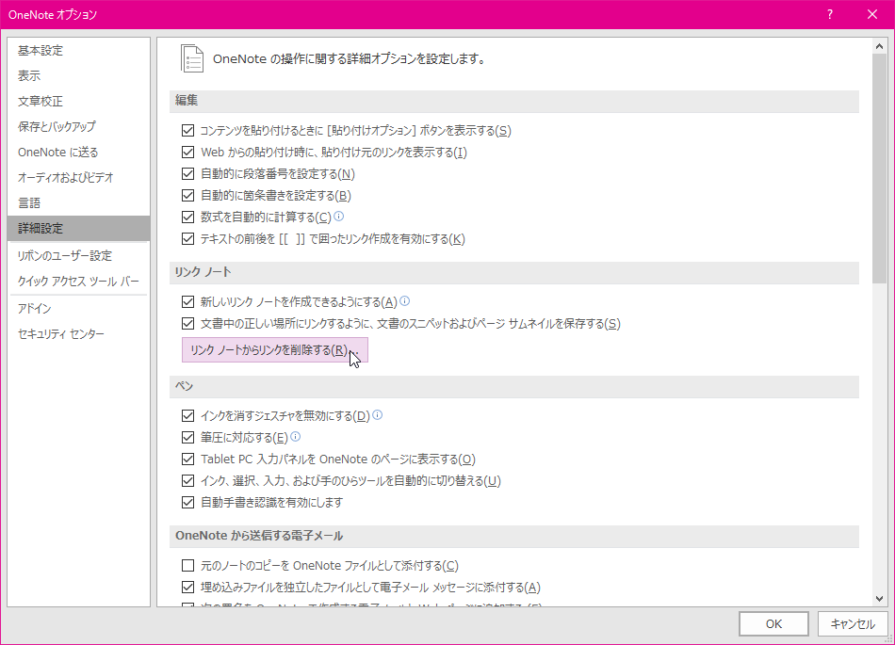Click リンク ノートからリンクを削除する button
Screen dimensions: 895x645
click(x=274, y=349)
